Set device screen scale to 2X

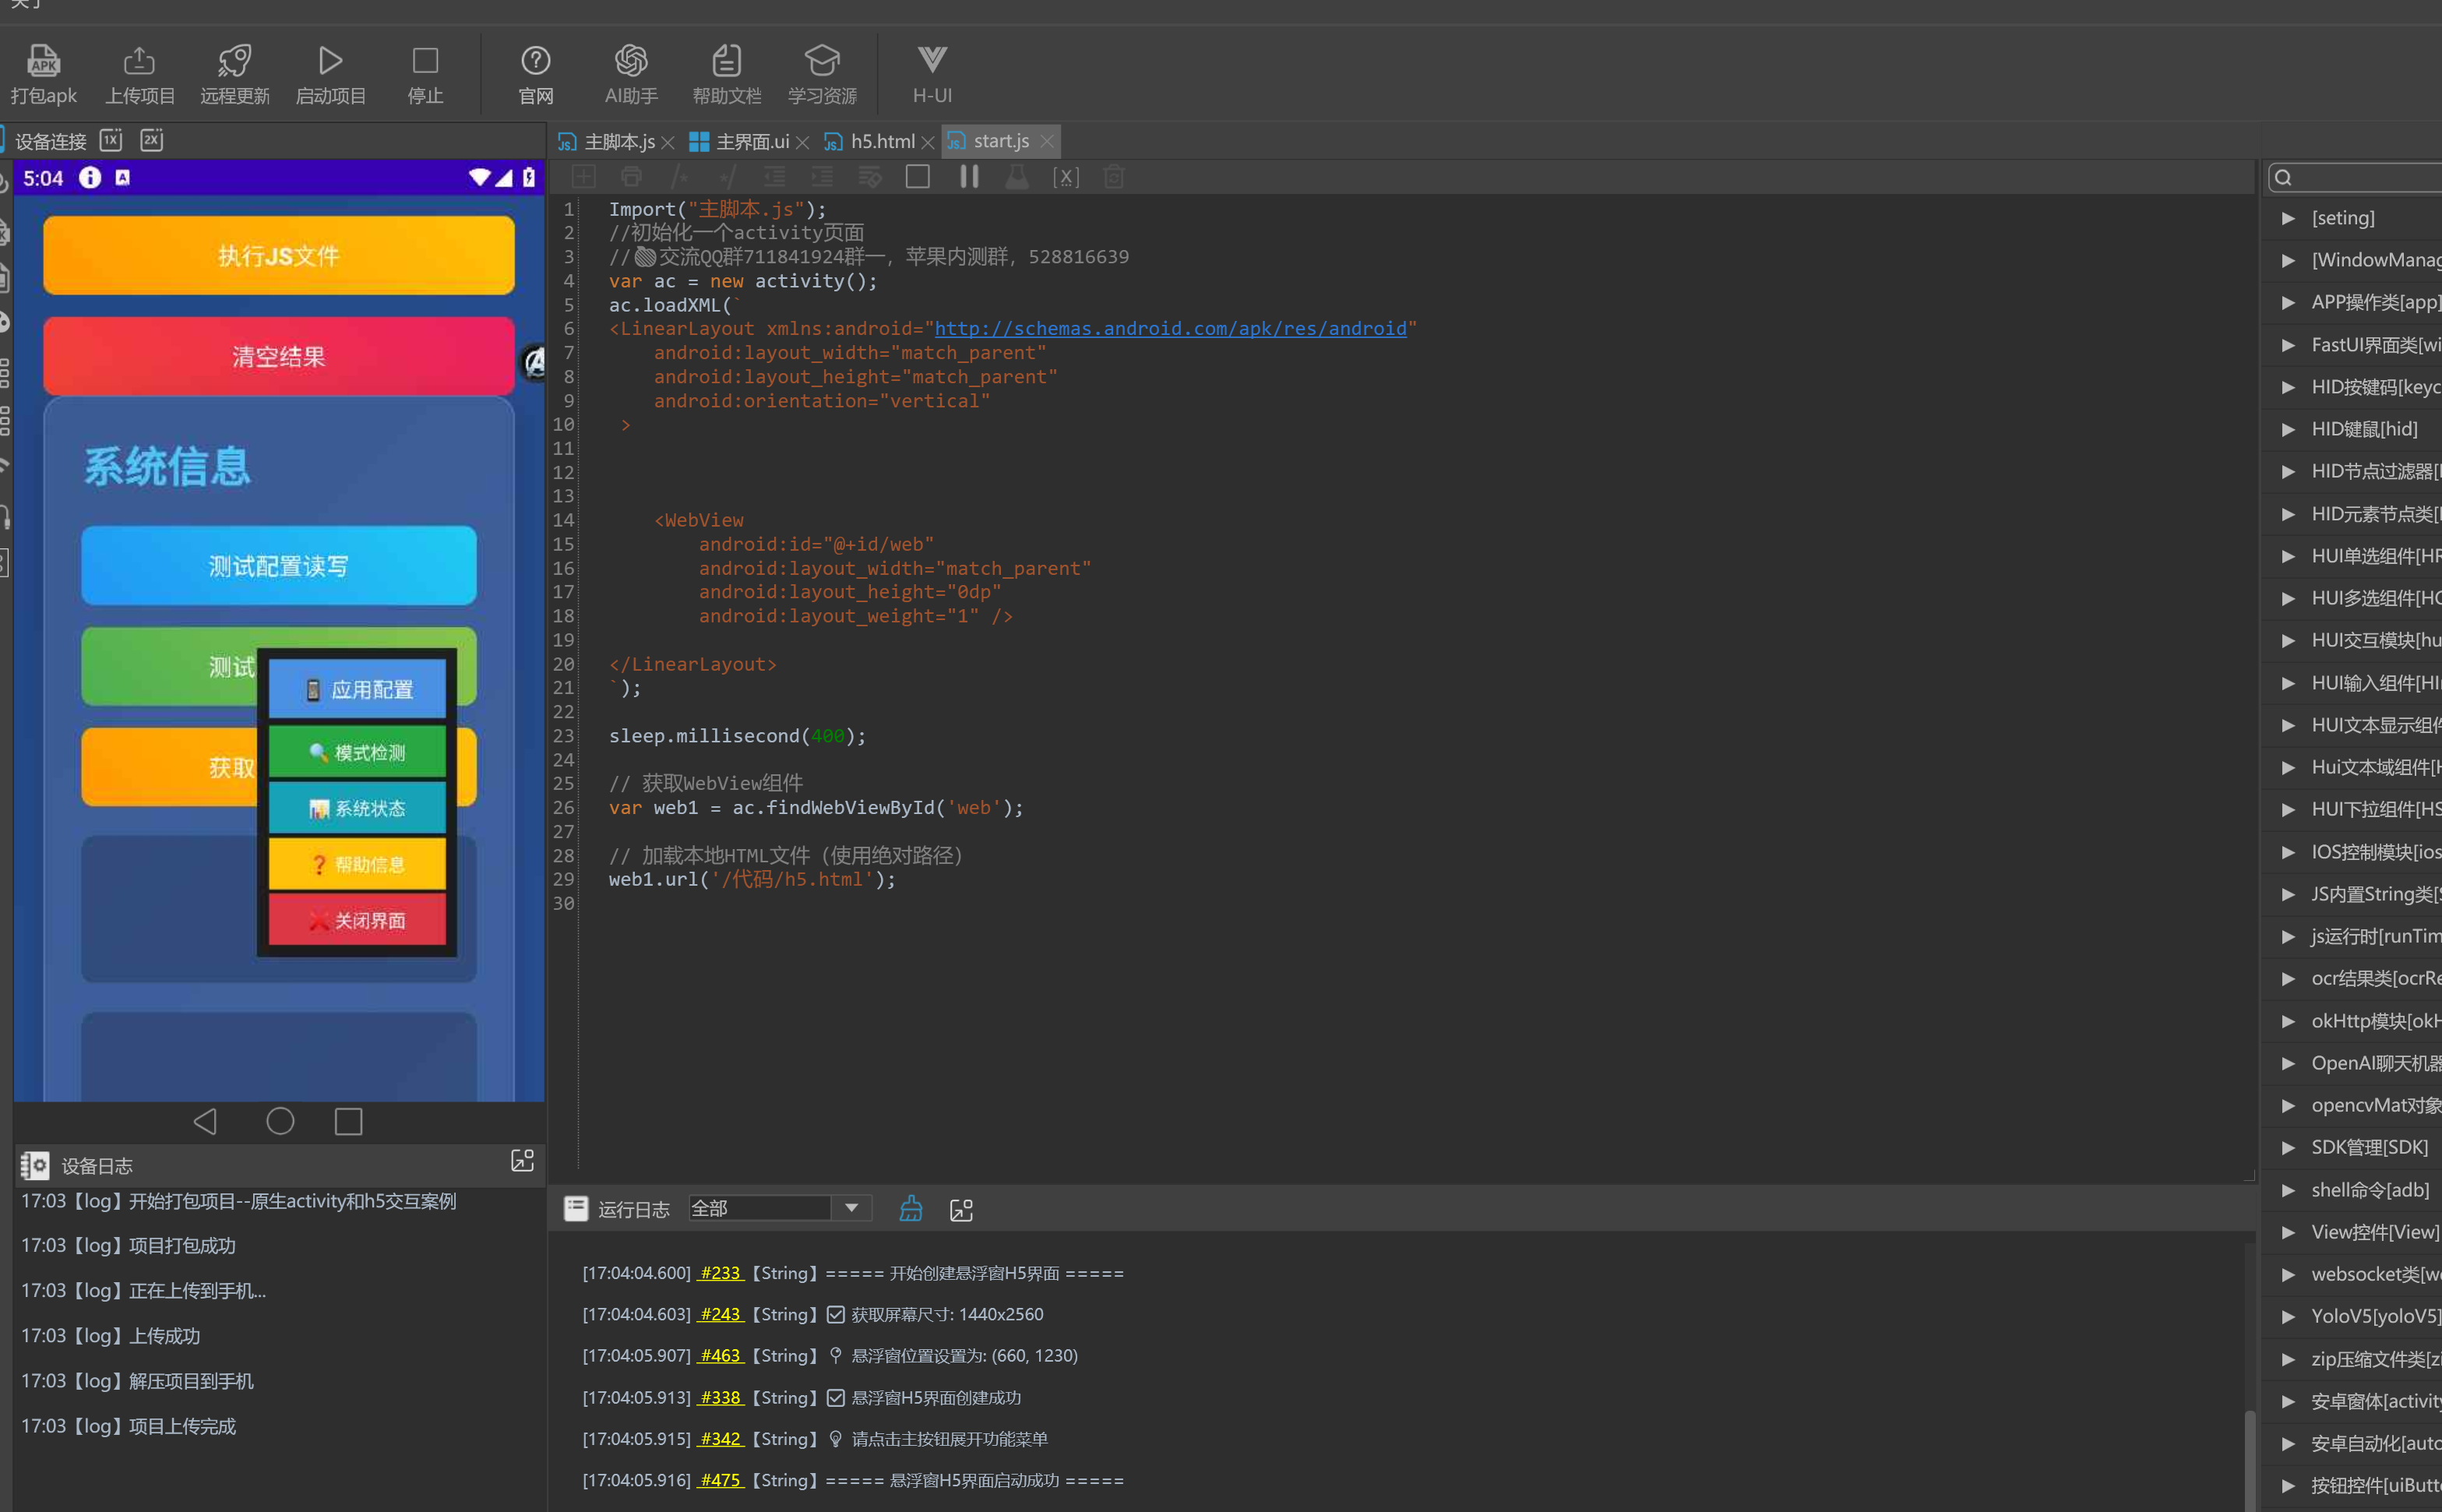click(x=151, y=140)
